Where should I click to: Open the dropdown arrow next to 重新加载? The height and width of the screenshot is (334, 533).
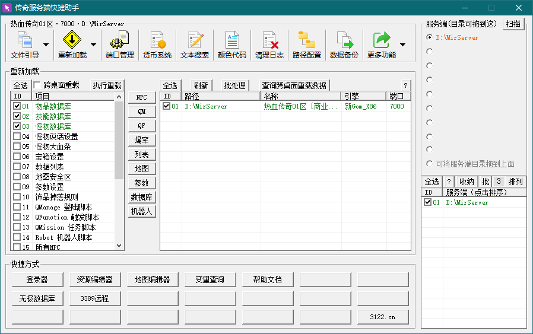[93, 45]
